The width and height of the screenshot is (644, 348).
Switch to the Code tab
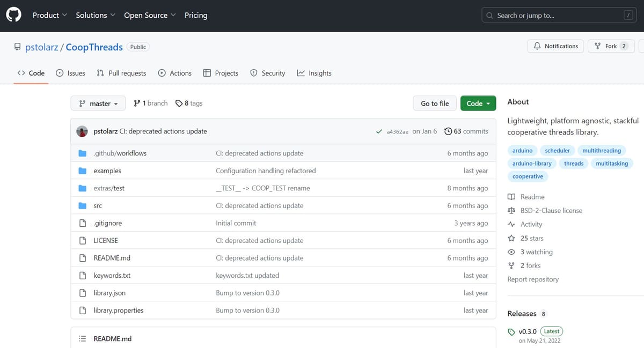(x=31, y=73)
